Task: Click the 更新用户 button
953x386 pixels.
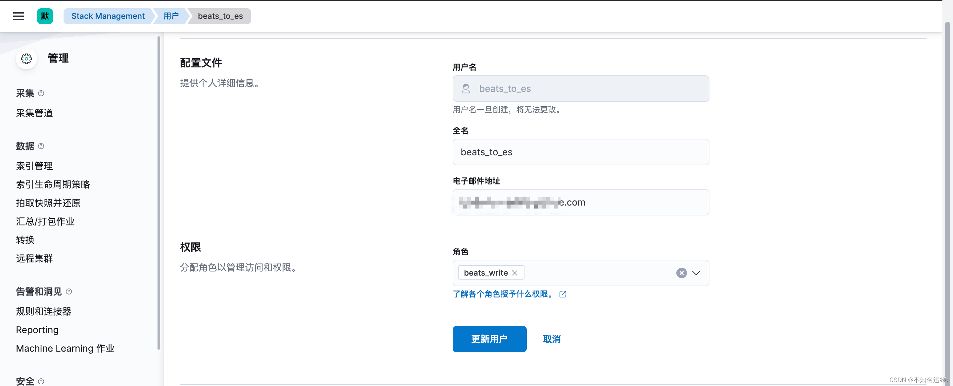Action: 489,339
